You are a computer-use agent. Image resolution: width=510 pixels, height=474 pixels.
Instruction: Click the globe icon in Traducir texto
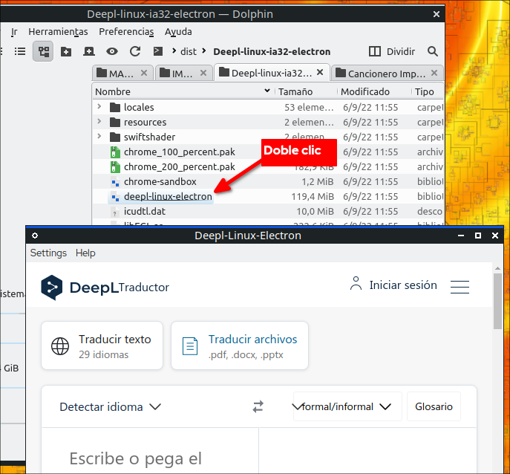coord(60,345)
